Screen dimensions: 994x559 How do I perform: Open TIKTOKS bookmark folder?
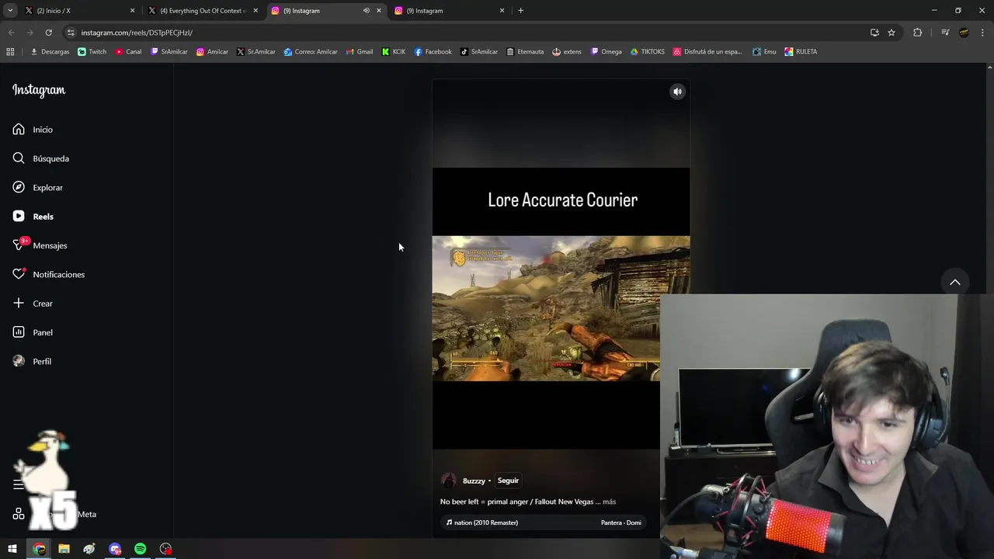[647, 52]
